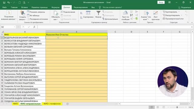194x109 pixels.
Task: Open the Name Box dropdown arrow
Action: click(x=15, y=27)
